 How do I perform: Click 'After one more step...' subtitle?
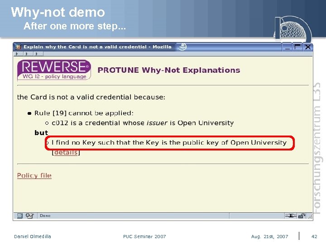click(x=75, y=26)
